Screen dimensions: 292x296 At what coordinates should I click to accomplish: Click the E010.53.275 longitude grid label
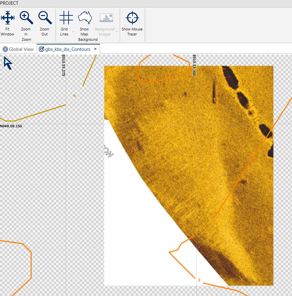63,66
